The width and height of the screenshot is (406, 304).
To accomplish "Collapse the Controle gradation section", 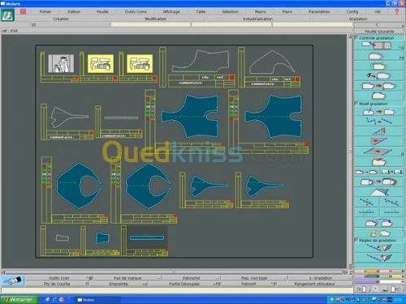I will click(x=356, y=38).
